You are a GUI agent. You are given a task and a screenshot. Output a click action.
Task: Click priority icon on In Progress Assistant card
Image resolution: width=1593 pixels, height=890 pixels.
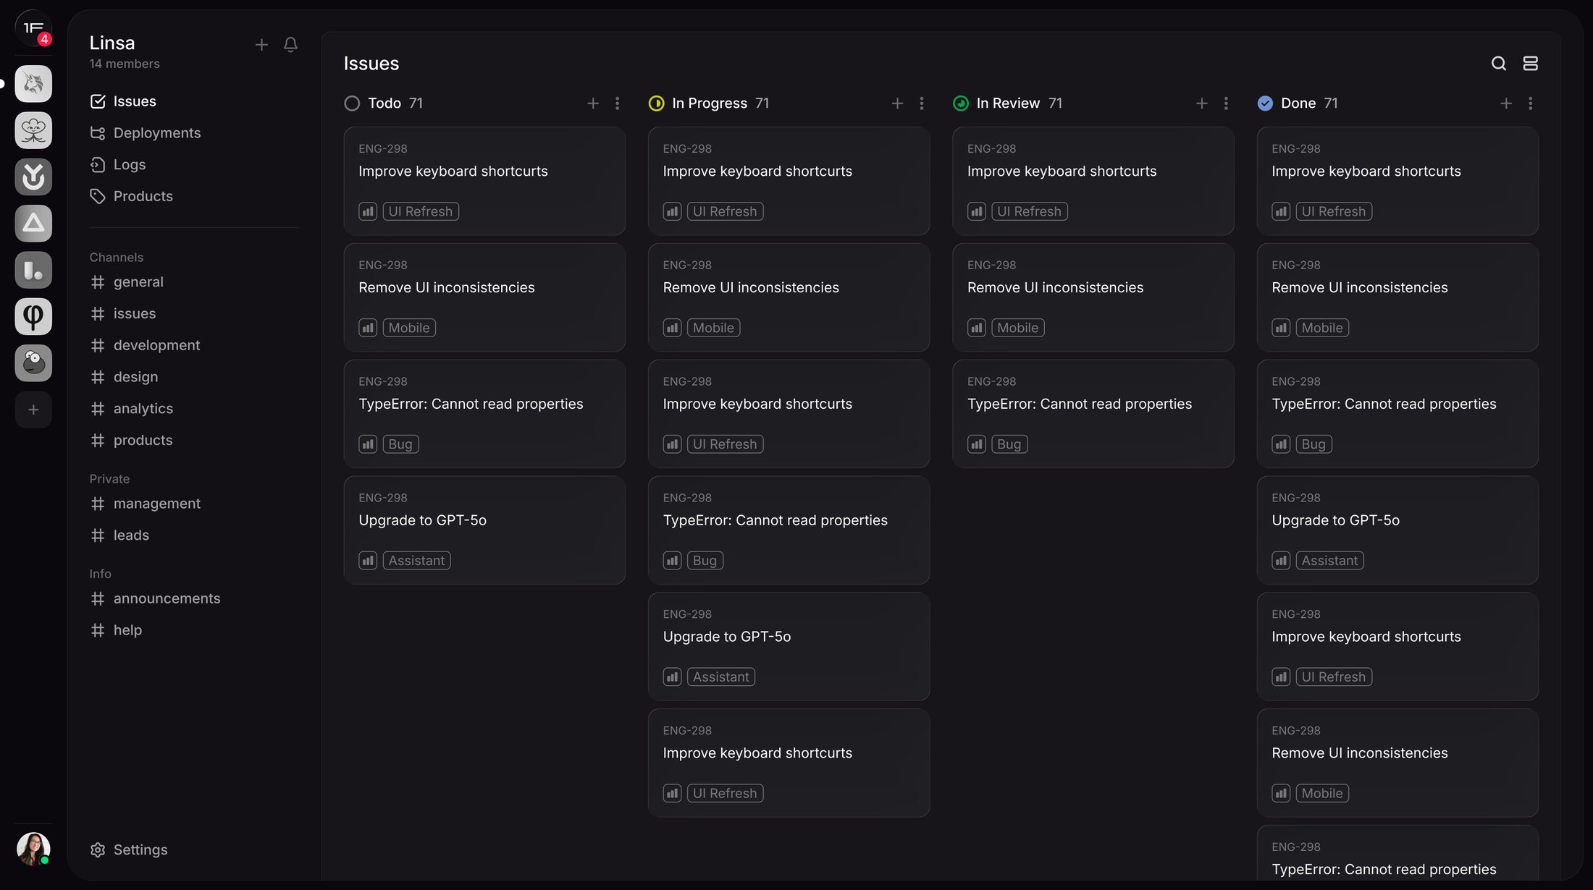[673, 677]
